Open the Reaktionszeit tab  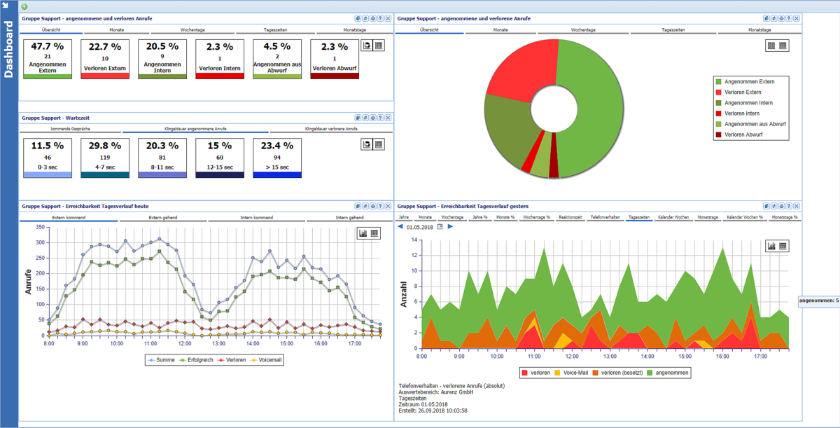tap(570, 218)
